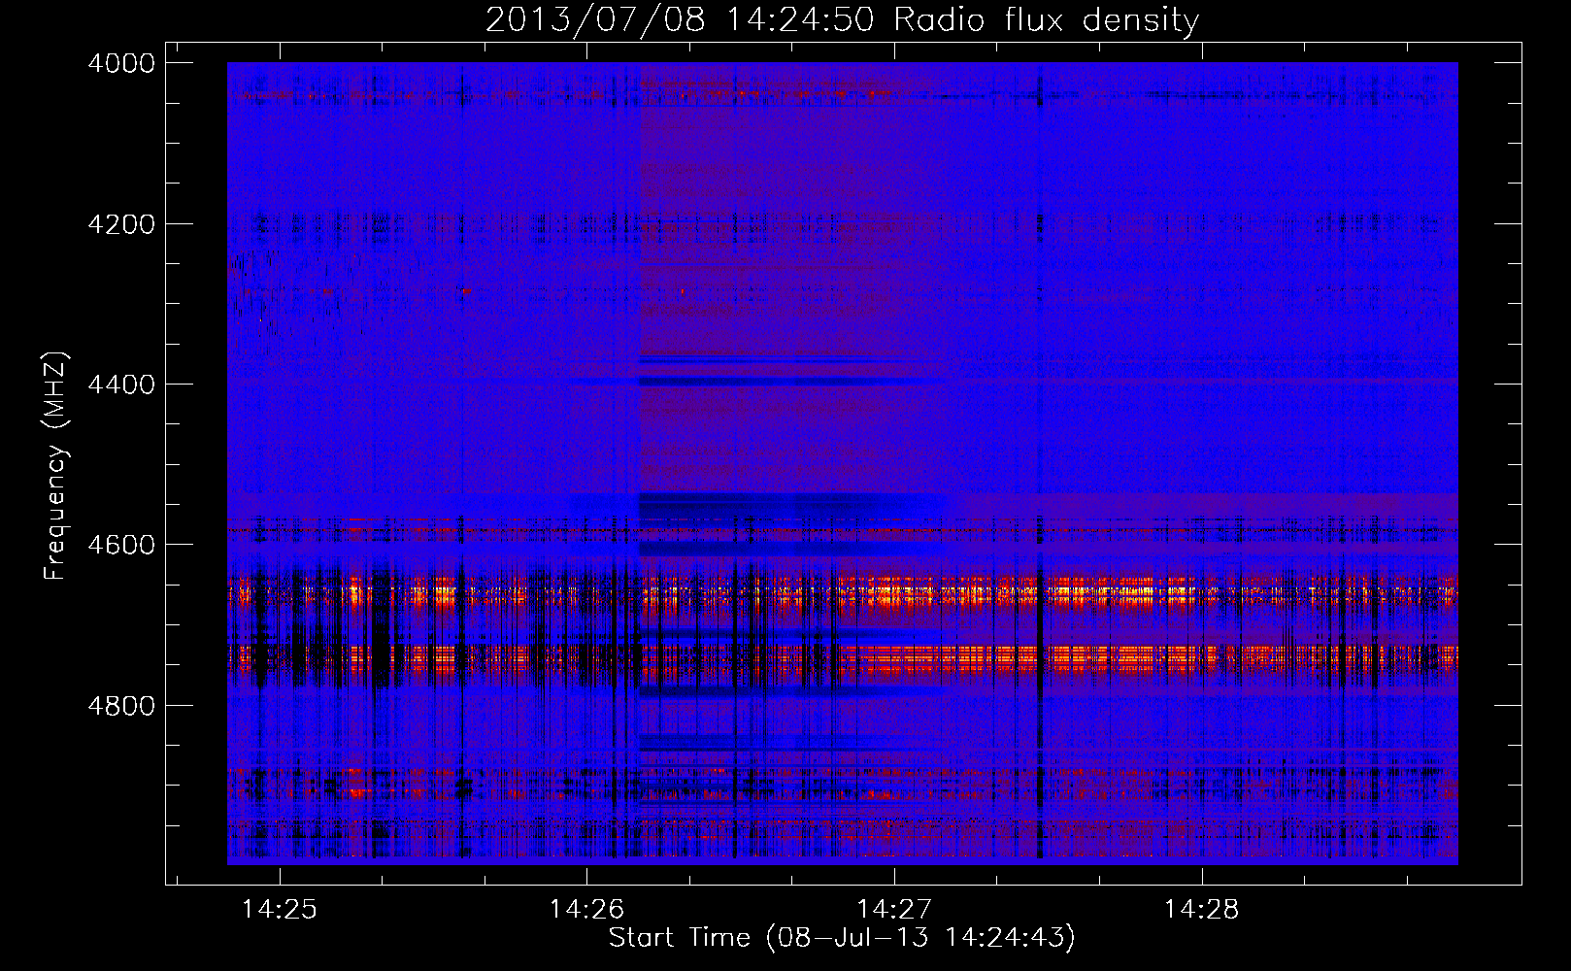The width and height of the screenshot is (1571, 971).
Task: Click the 4200 frequency tick label
Action: [x=121, y=224]
